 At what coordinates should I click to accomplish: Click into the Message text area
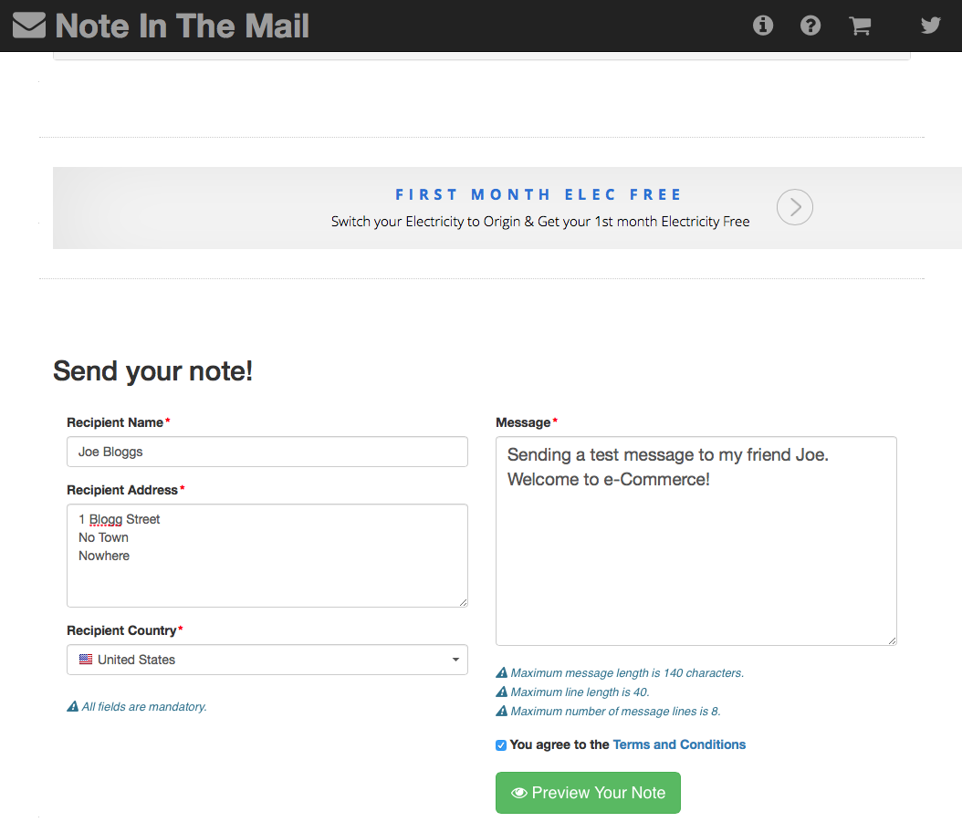695,540
